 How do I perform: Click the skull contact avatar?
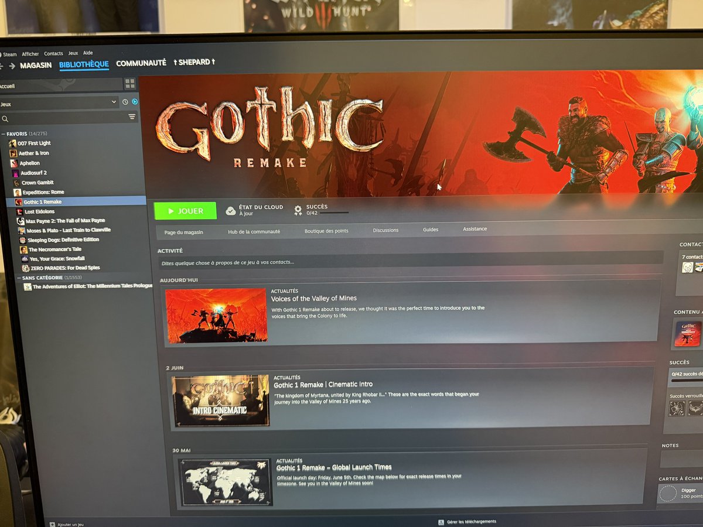(687, 268)
